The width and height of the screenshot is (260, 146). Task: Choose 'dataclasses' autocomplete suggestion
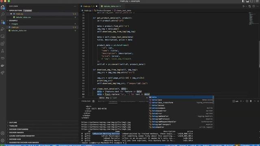(181, 105)
